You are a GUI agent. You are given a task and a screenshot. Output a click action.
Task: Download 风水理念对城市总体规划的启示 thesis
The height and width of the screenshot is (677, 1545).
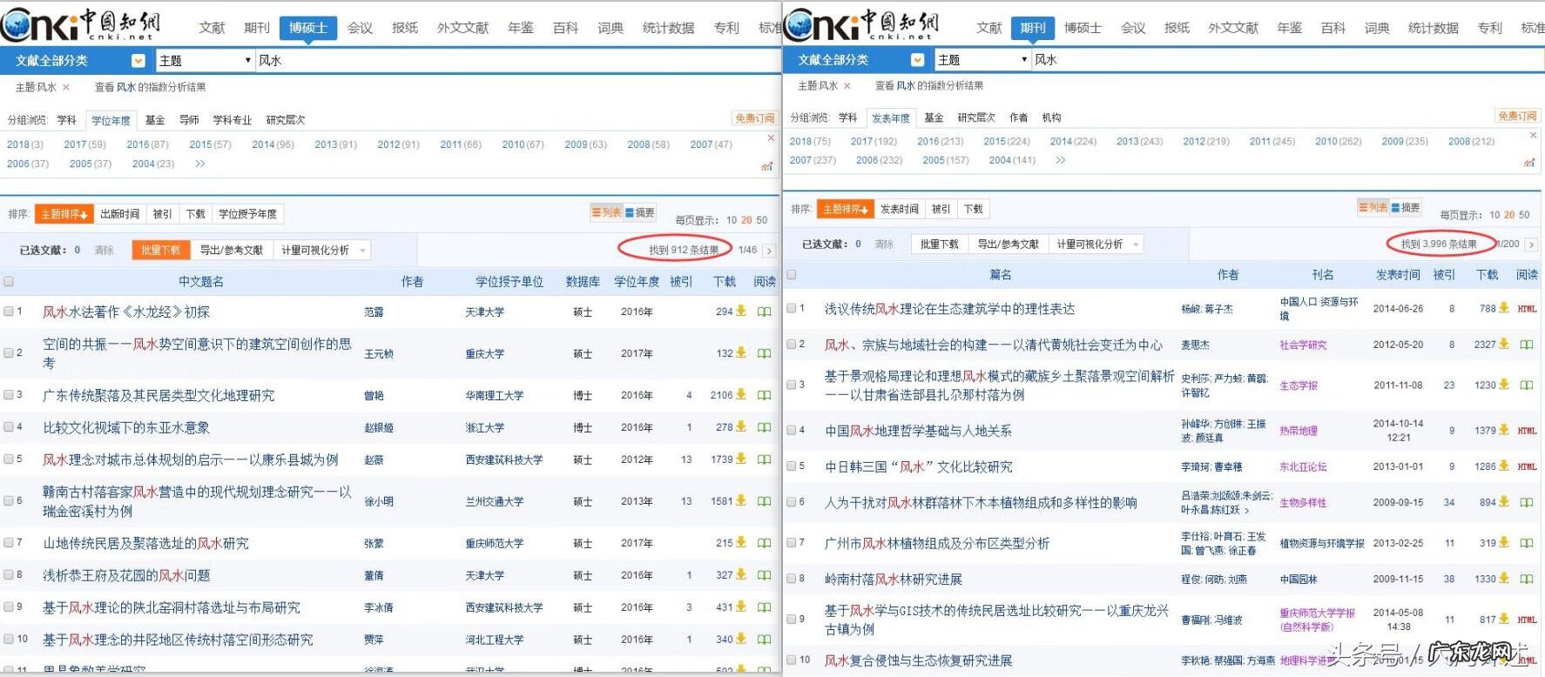pos(741,459)
